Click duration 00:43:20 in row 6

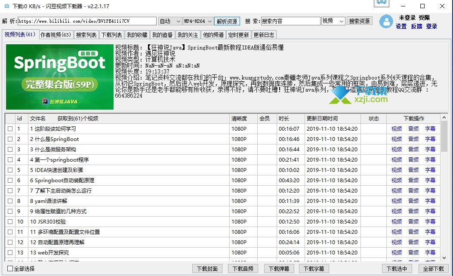pos(289,181)
